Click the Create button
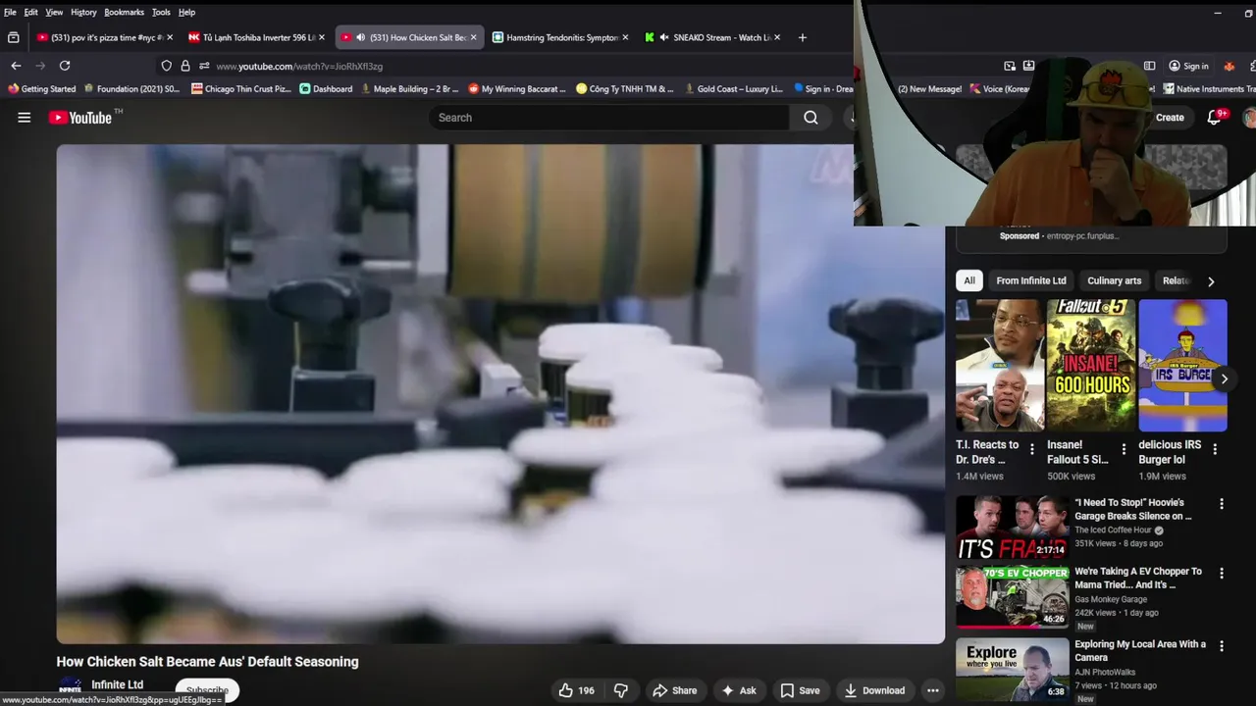The height and width of the screenshot is (706, 1256). coord(1170,118)
